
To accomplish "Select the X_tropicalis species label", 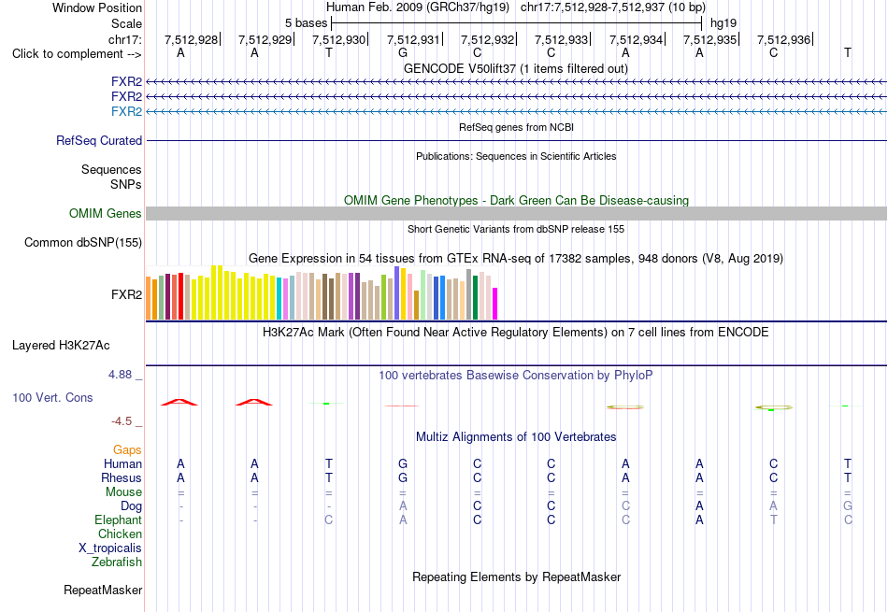I will coord(110,548).
